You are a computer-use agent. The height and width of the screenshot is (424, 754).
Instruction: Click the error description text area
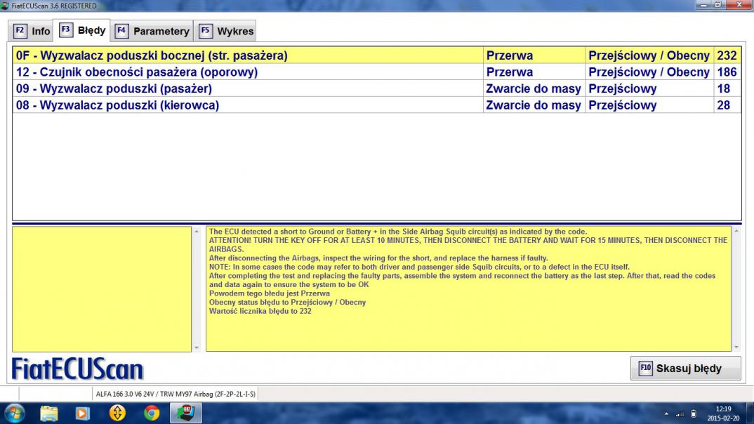pos(468,289)
